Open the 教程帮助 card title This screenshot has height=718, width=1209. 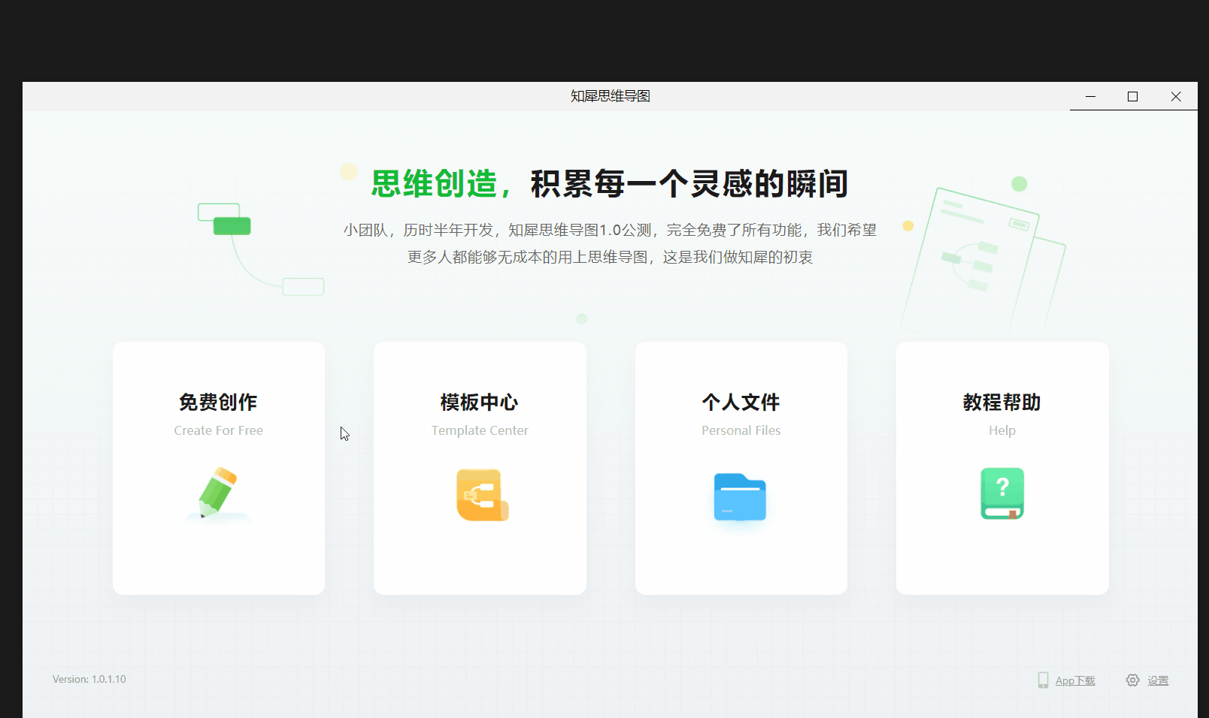[x=1002, y=403]
